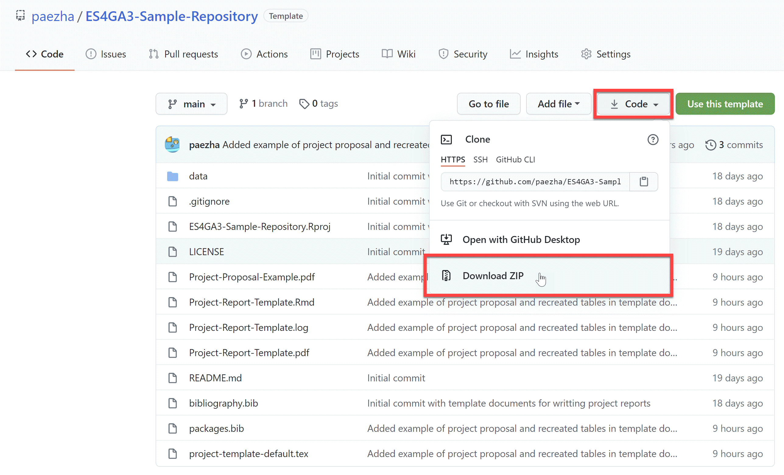Open the README.md file link

(x=215, y=378)
